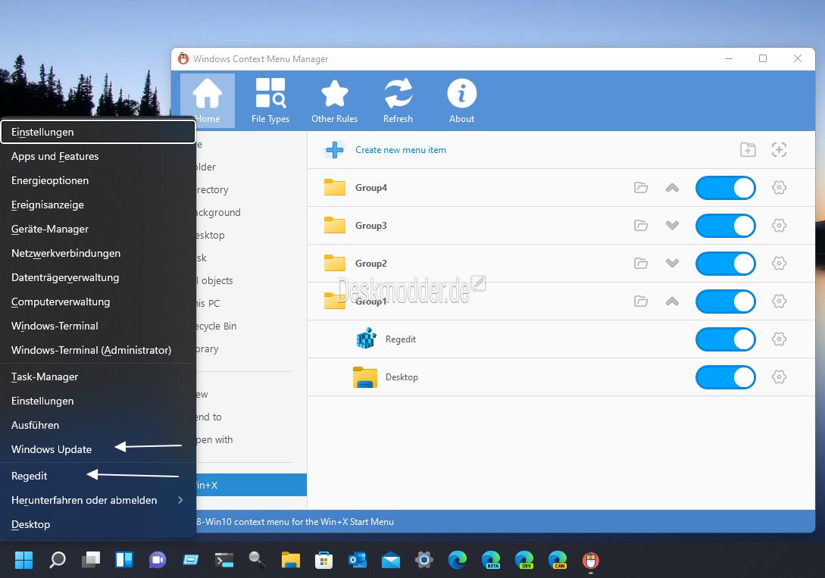The height and width of the screenshot is (578, 825).
Task: Collapse Group1 with its up chevron
Action: (672, 301)
